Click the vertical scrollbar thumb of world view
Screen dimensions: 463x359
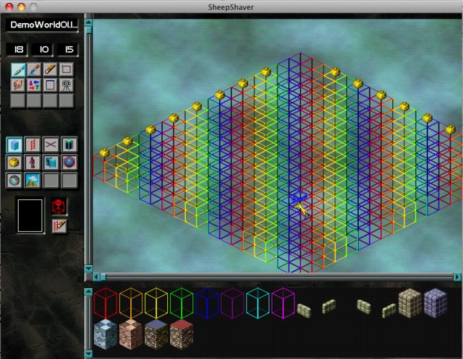pos(88,30)
